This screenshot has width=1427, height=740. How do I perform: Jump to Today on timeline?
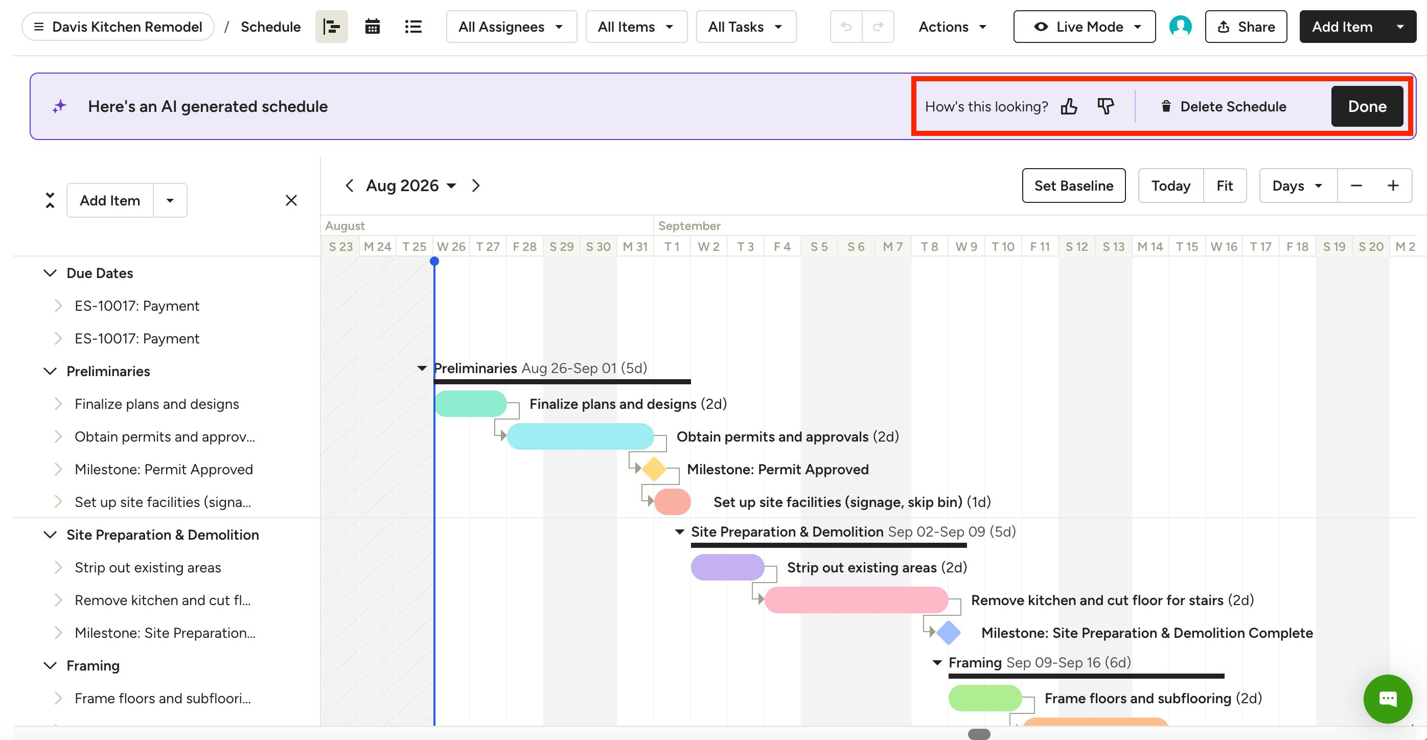coord(1170,186)
